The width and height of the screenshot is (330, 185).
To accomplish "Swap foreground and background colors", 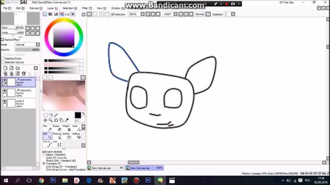I will click(x=84, y=114).
